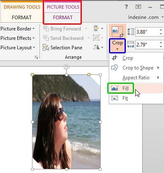Open the Picture Tools Format tab

(x=62, y=18)
